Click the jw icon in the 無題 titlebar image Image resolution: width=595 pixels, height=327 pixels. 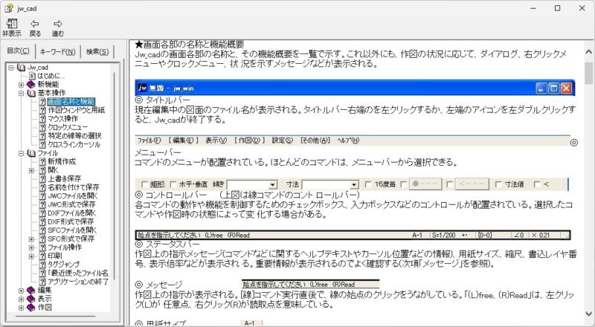(x=142, y=88)
